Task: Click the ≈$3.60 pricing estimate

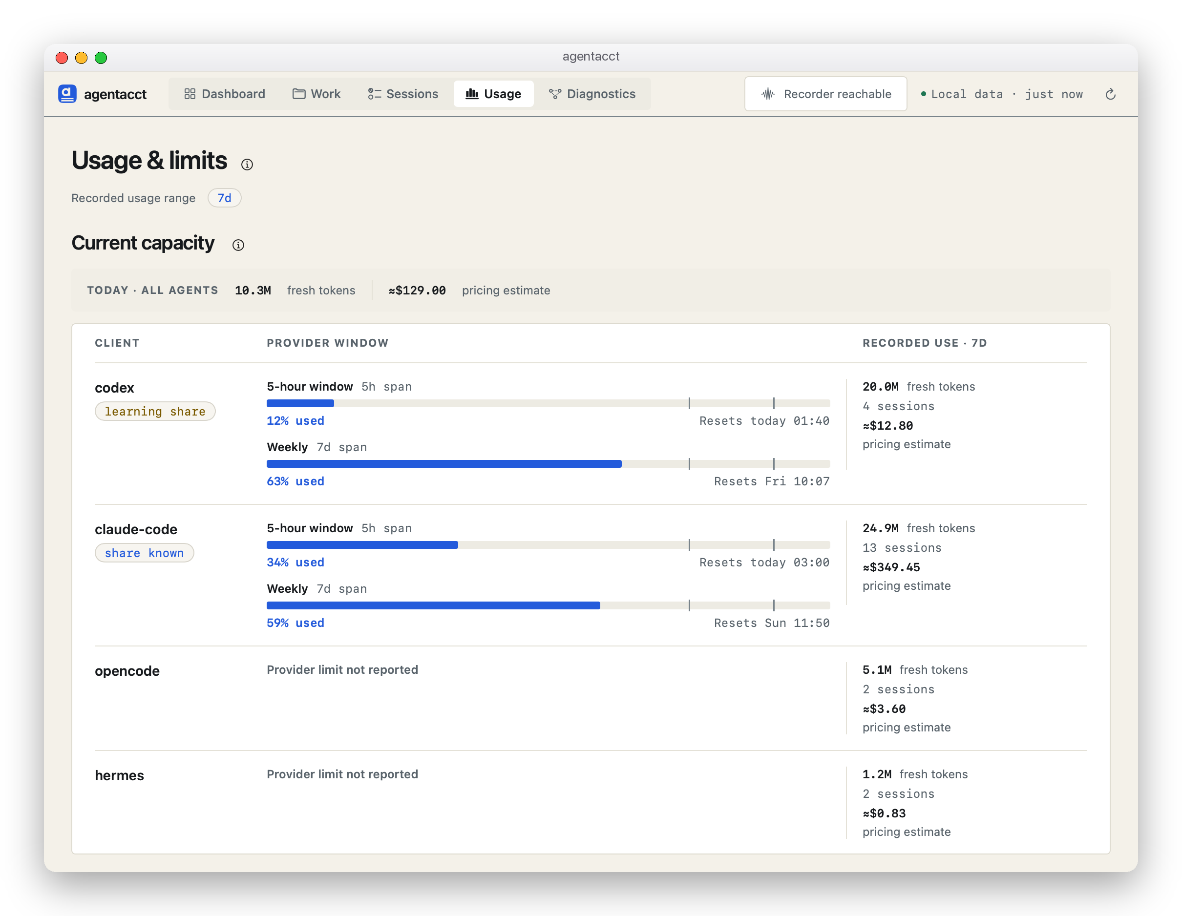Action: coord(884,709)
